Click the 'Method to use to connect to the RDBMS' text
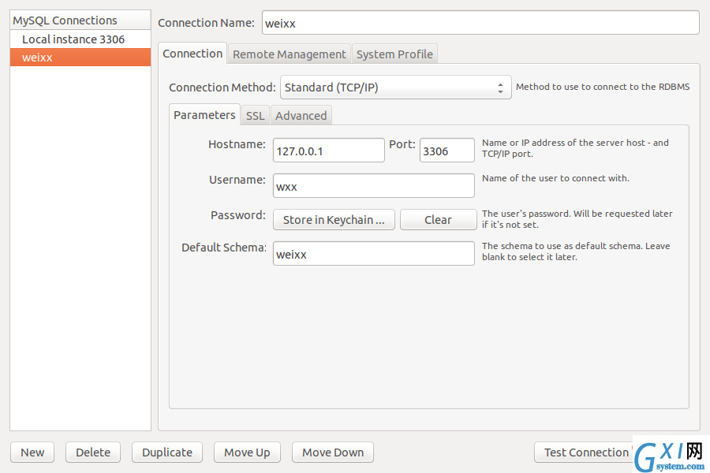The image size is (710, 473). [x=603, y=87]
